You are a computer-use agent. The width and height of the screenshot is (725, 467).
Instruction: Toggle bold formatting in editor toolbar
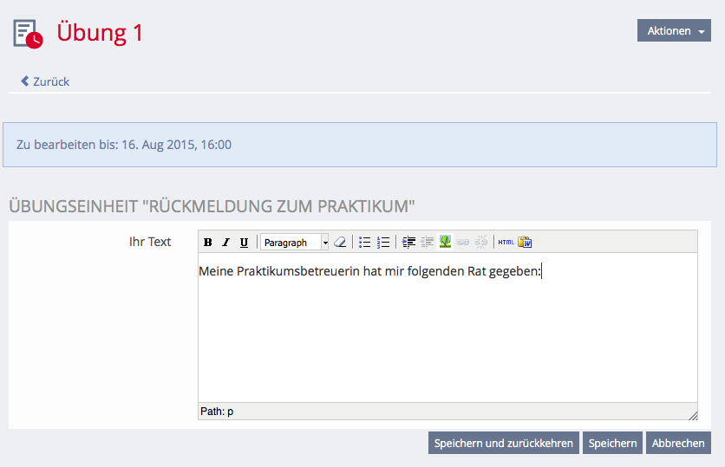tap(207, 242)
